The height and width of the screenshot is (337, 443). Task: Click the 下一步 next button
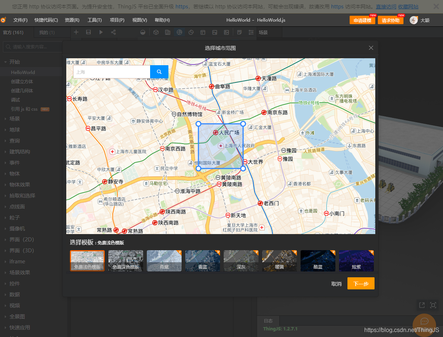click(361, 284)
